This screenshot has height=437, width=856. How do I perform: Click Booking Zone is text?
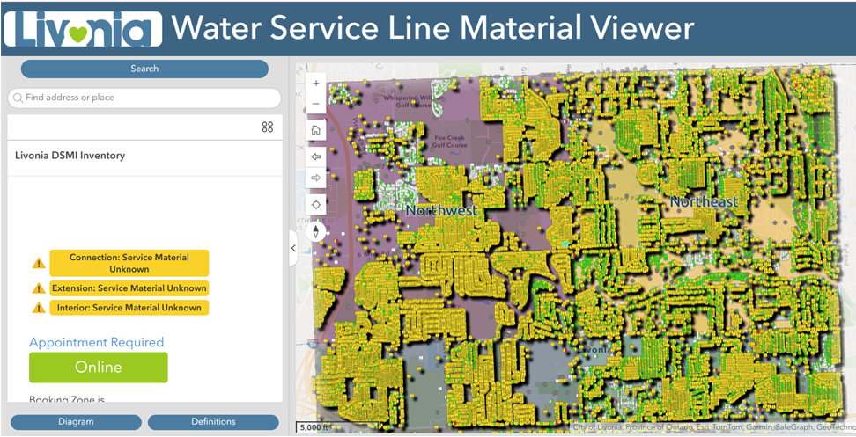67,399
